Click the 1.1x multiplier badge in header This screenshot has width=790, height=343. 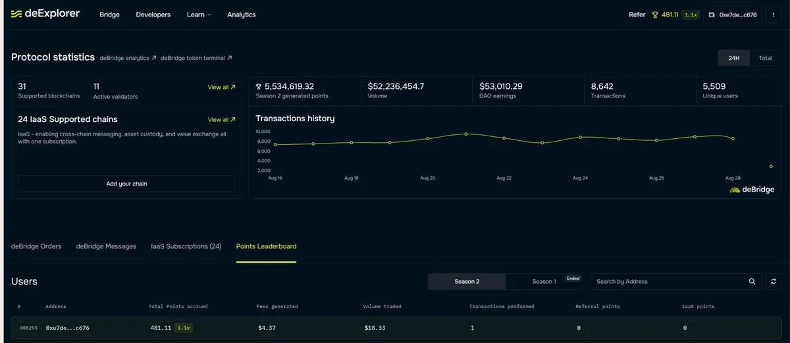pyautogui.click(x=691, y=14)
